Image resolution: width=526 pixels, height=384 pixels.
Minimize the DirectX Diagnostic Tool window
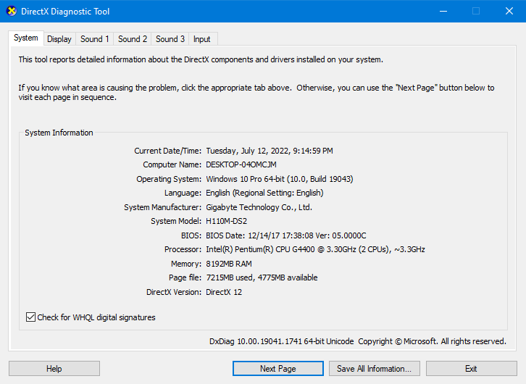(x=443, y=12)
